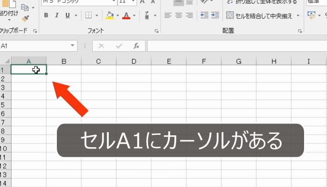Open Clipboard group dialog launcher
The height and width of the screenshot is (187, 327).
[x=35, y=31]
